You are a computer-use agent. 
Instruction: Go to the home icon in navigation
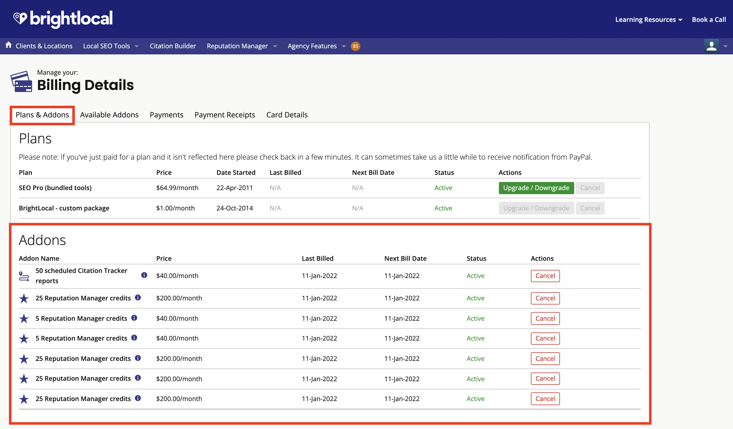click(x=8, y=45)
